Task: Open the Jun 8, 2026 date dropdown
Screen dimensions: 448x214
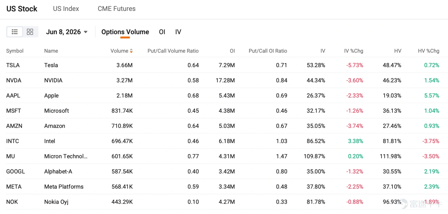Action: 67,32
